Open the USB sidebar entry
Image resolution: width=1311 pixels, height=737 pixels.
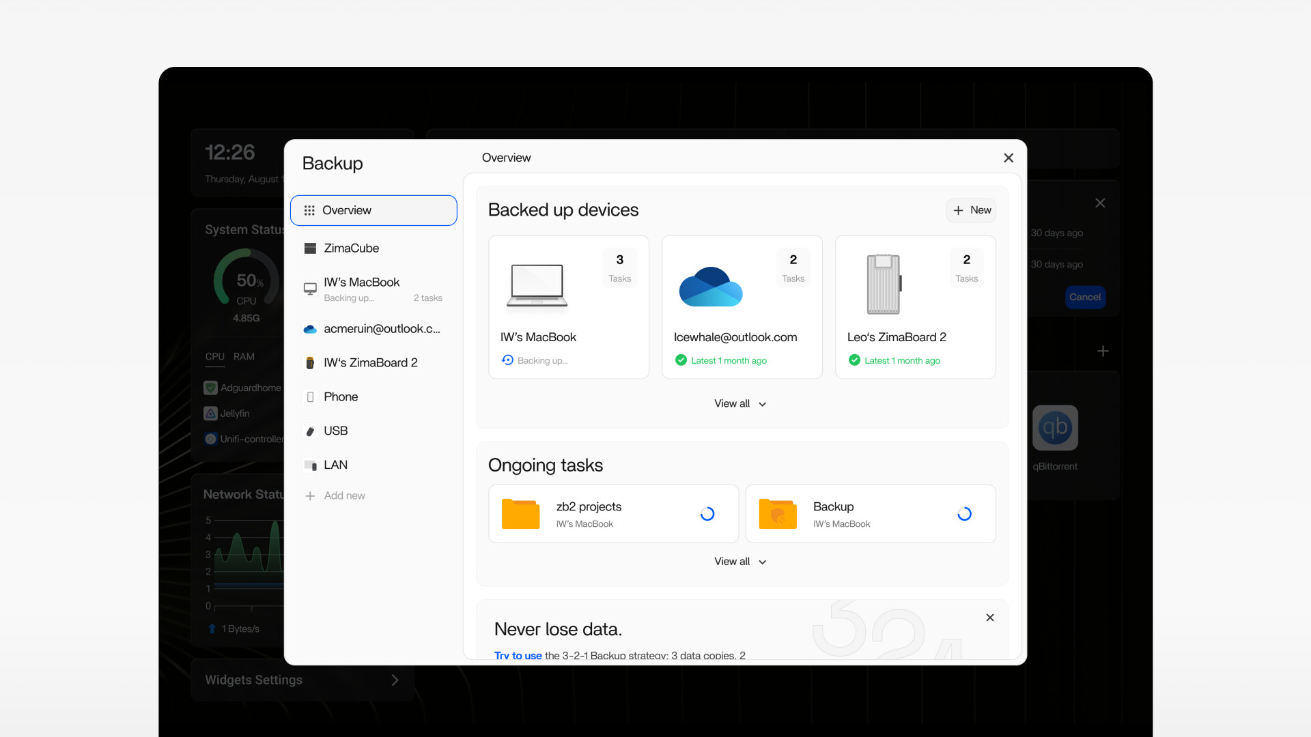coord(335,431)
